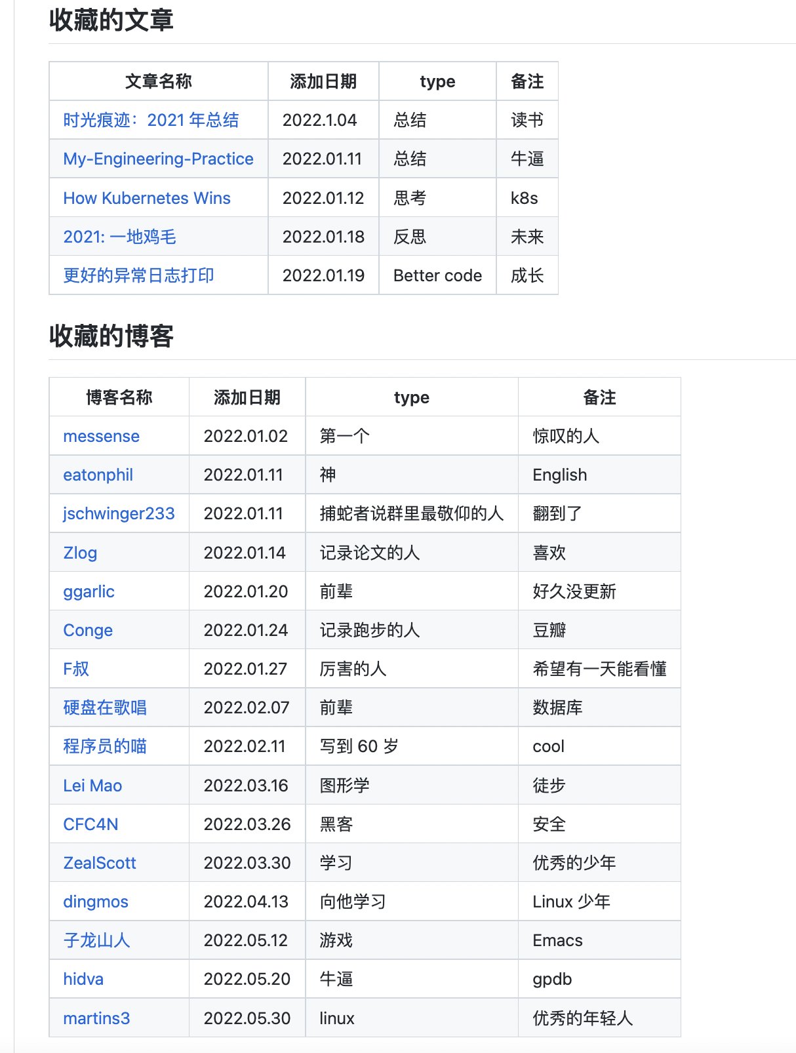The width and height of the screenshot is (796, 1053).
Task: Open the My-Engineering-Practice article link
Action: point(158,159)
